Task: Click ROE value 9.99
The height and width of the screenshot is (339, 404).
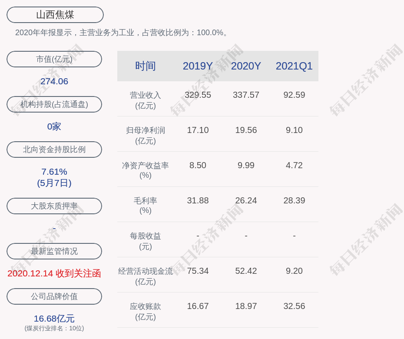Action: click(x=246, y=165)
